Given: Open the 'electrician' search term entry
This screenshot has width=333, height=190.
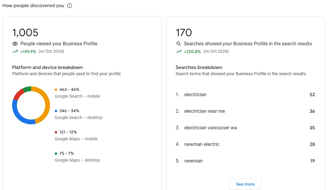Looking at the screenshot, I should click(x=195, y=94).
